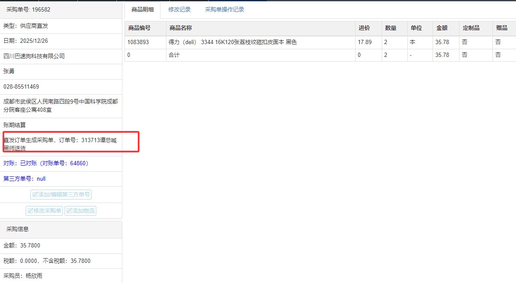
Task: Select the 商品明细 tab
Action: point(142,9)
